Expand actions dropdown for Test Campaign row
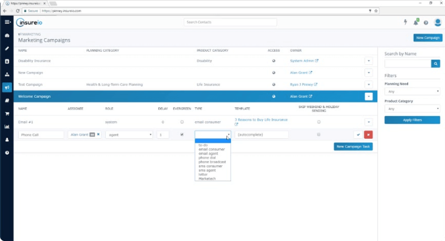This screenshot has height=241, width=445. 369,84
